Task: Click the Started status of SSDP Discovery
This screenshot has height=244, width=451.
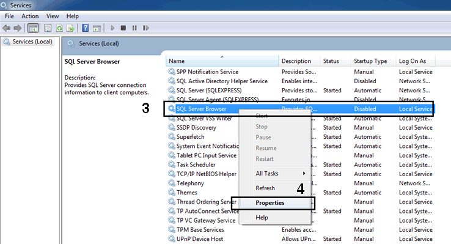Action: click(332, 127)
